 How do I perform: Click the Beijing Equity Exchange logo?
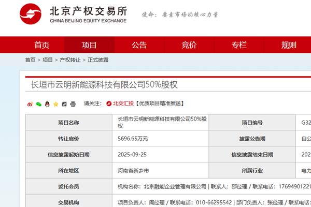click(x=73, y=14)
